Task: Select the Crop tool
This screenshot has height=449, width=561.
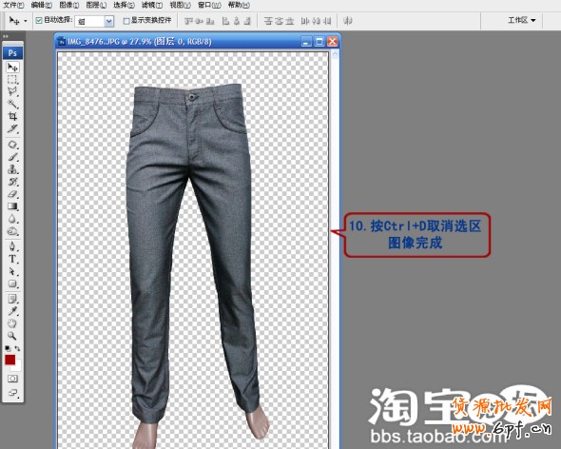Action: click(13, 116)
